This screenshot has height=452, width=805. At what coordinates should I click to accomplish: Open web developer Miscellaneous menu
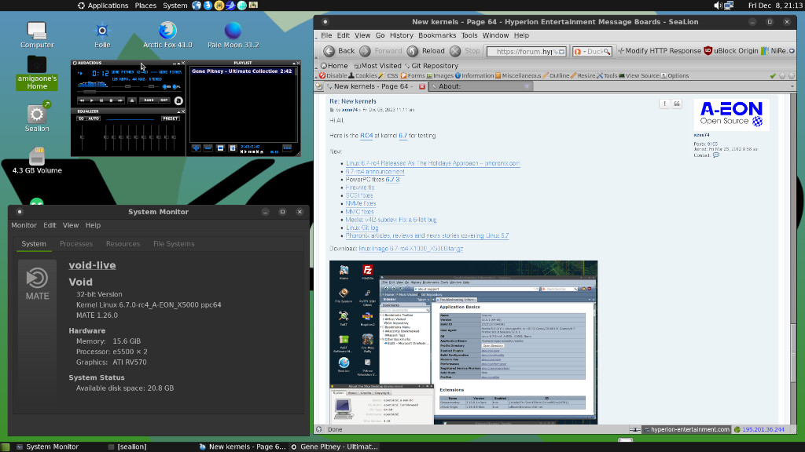click(518, 75)
